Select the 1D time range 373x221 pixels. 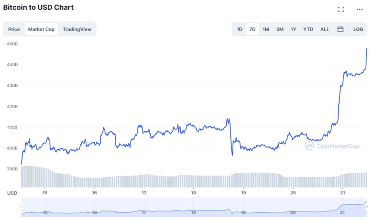tap(239, 29)
